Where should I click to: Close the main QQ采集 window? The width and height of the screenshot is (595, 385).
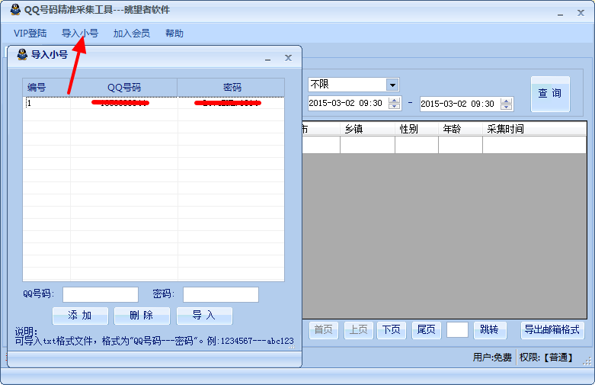pyautogui.click(x=581, y=13)
